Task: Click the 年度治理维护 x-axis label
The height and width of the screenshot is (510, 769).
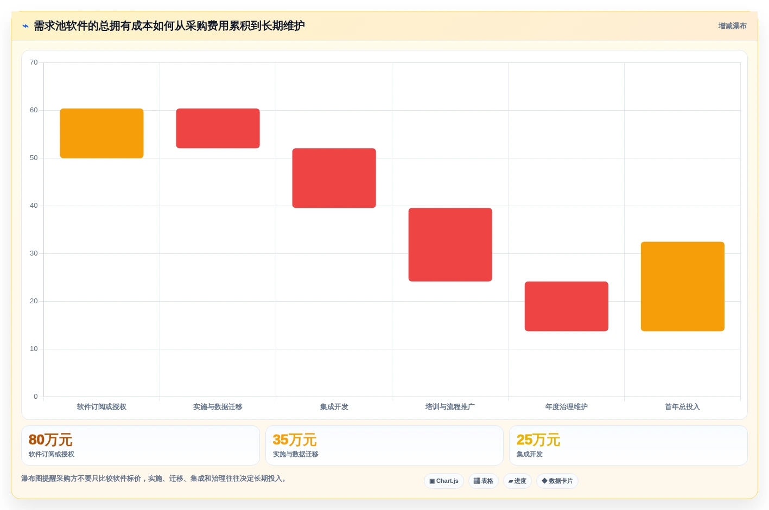Action: click(x=566, y=407)
